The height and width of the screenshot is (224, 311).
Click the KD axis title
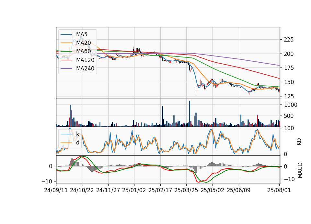point(299,142)
